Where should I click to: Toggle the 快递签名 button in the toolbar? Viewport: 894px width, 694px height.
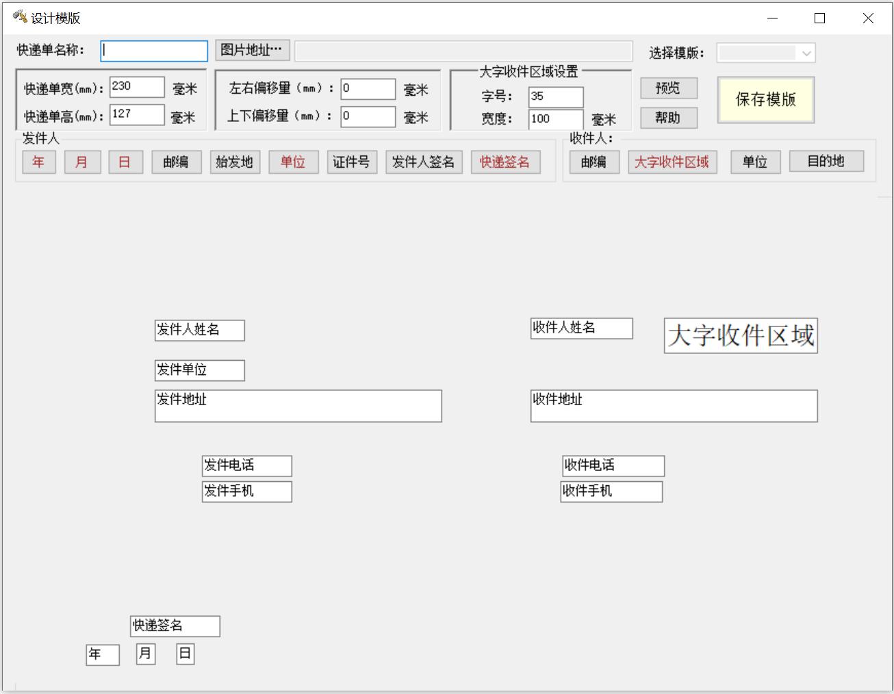[505, 162]
